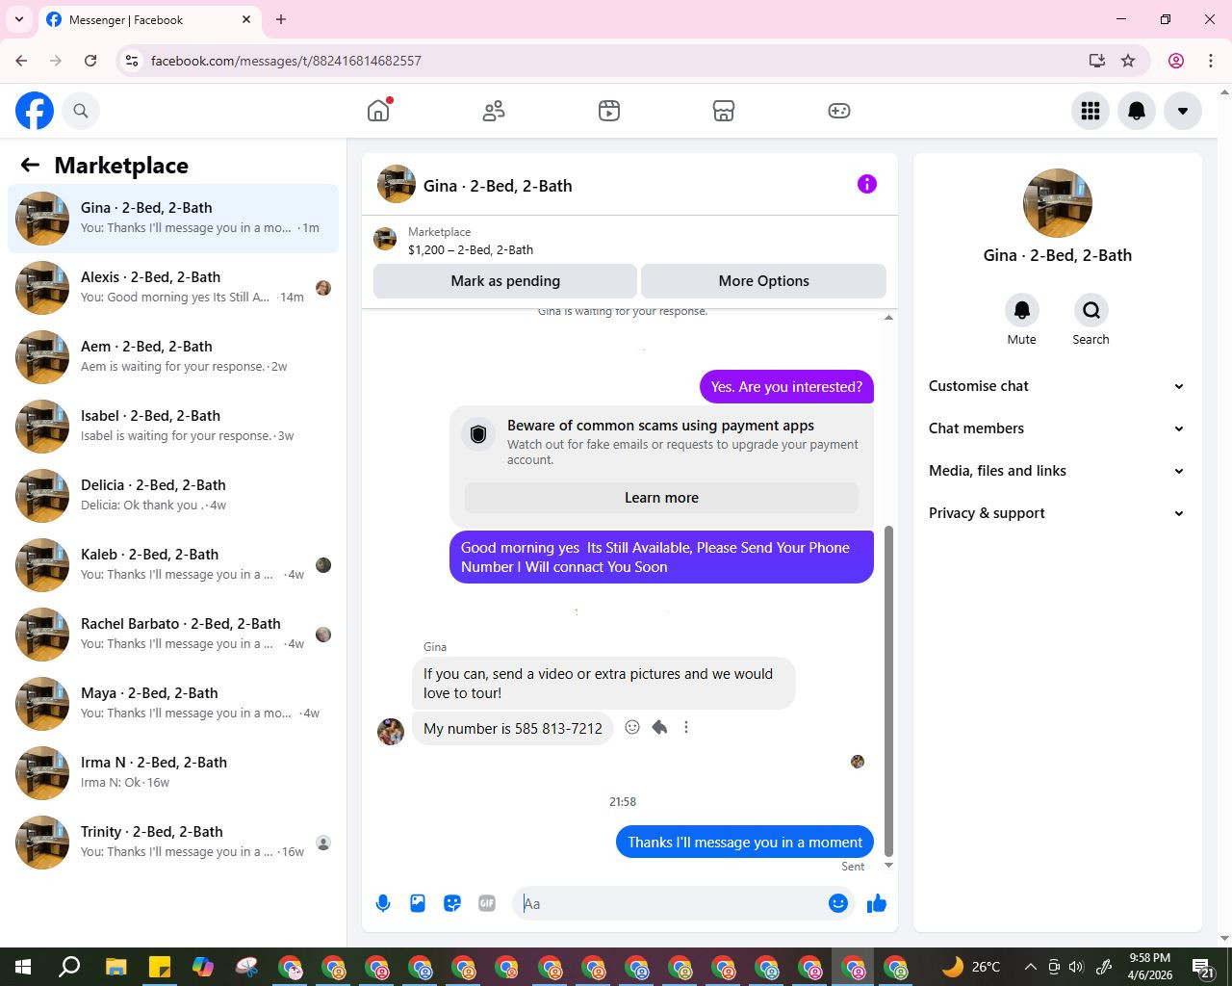The image size is (1232, 986).
Task: Open Chrome three-dot menu
Action: [x=1211, y=61]
